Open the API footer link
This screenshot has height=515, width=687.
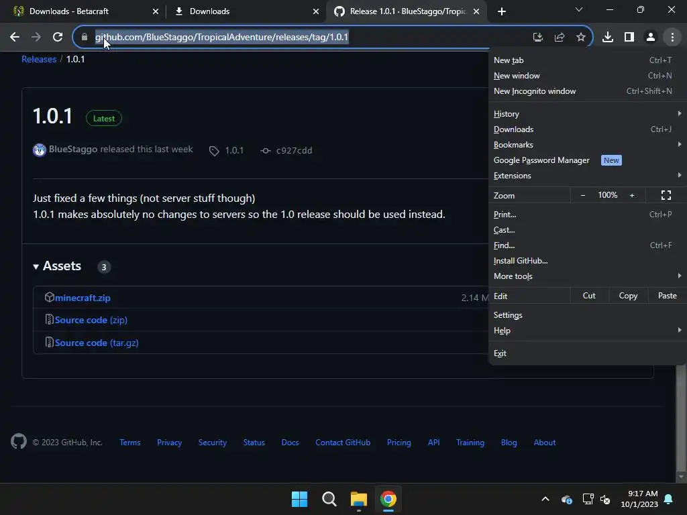[434, 443]
